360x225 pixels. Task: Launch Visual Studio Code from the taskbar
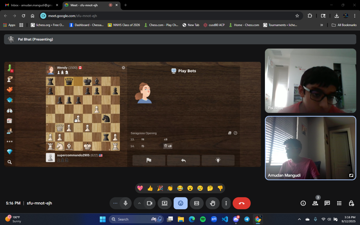click(x=225, y=219)
